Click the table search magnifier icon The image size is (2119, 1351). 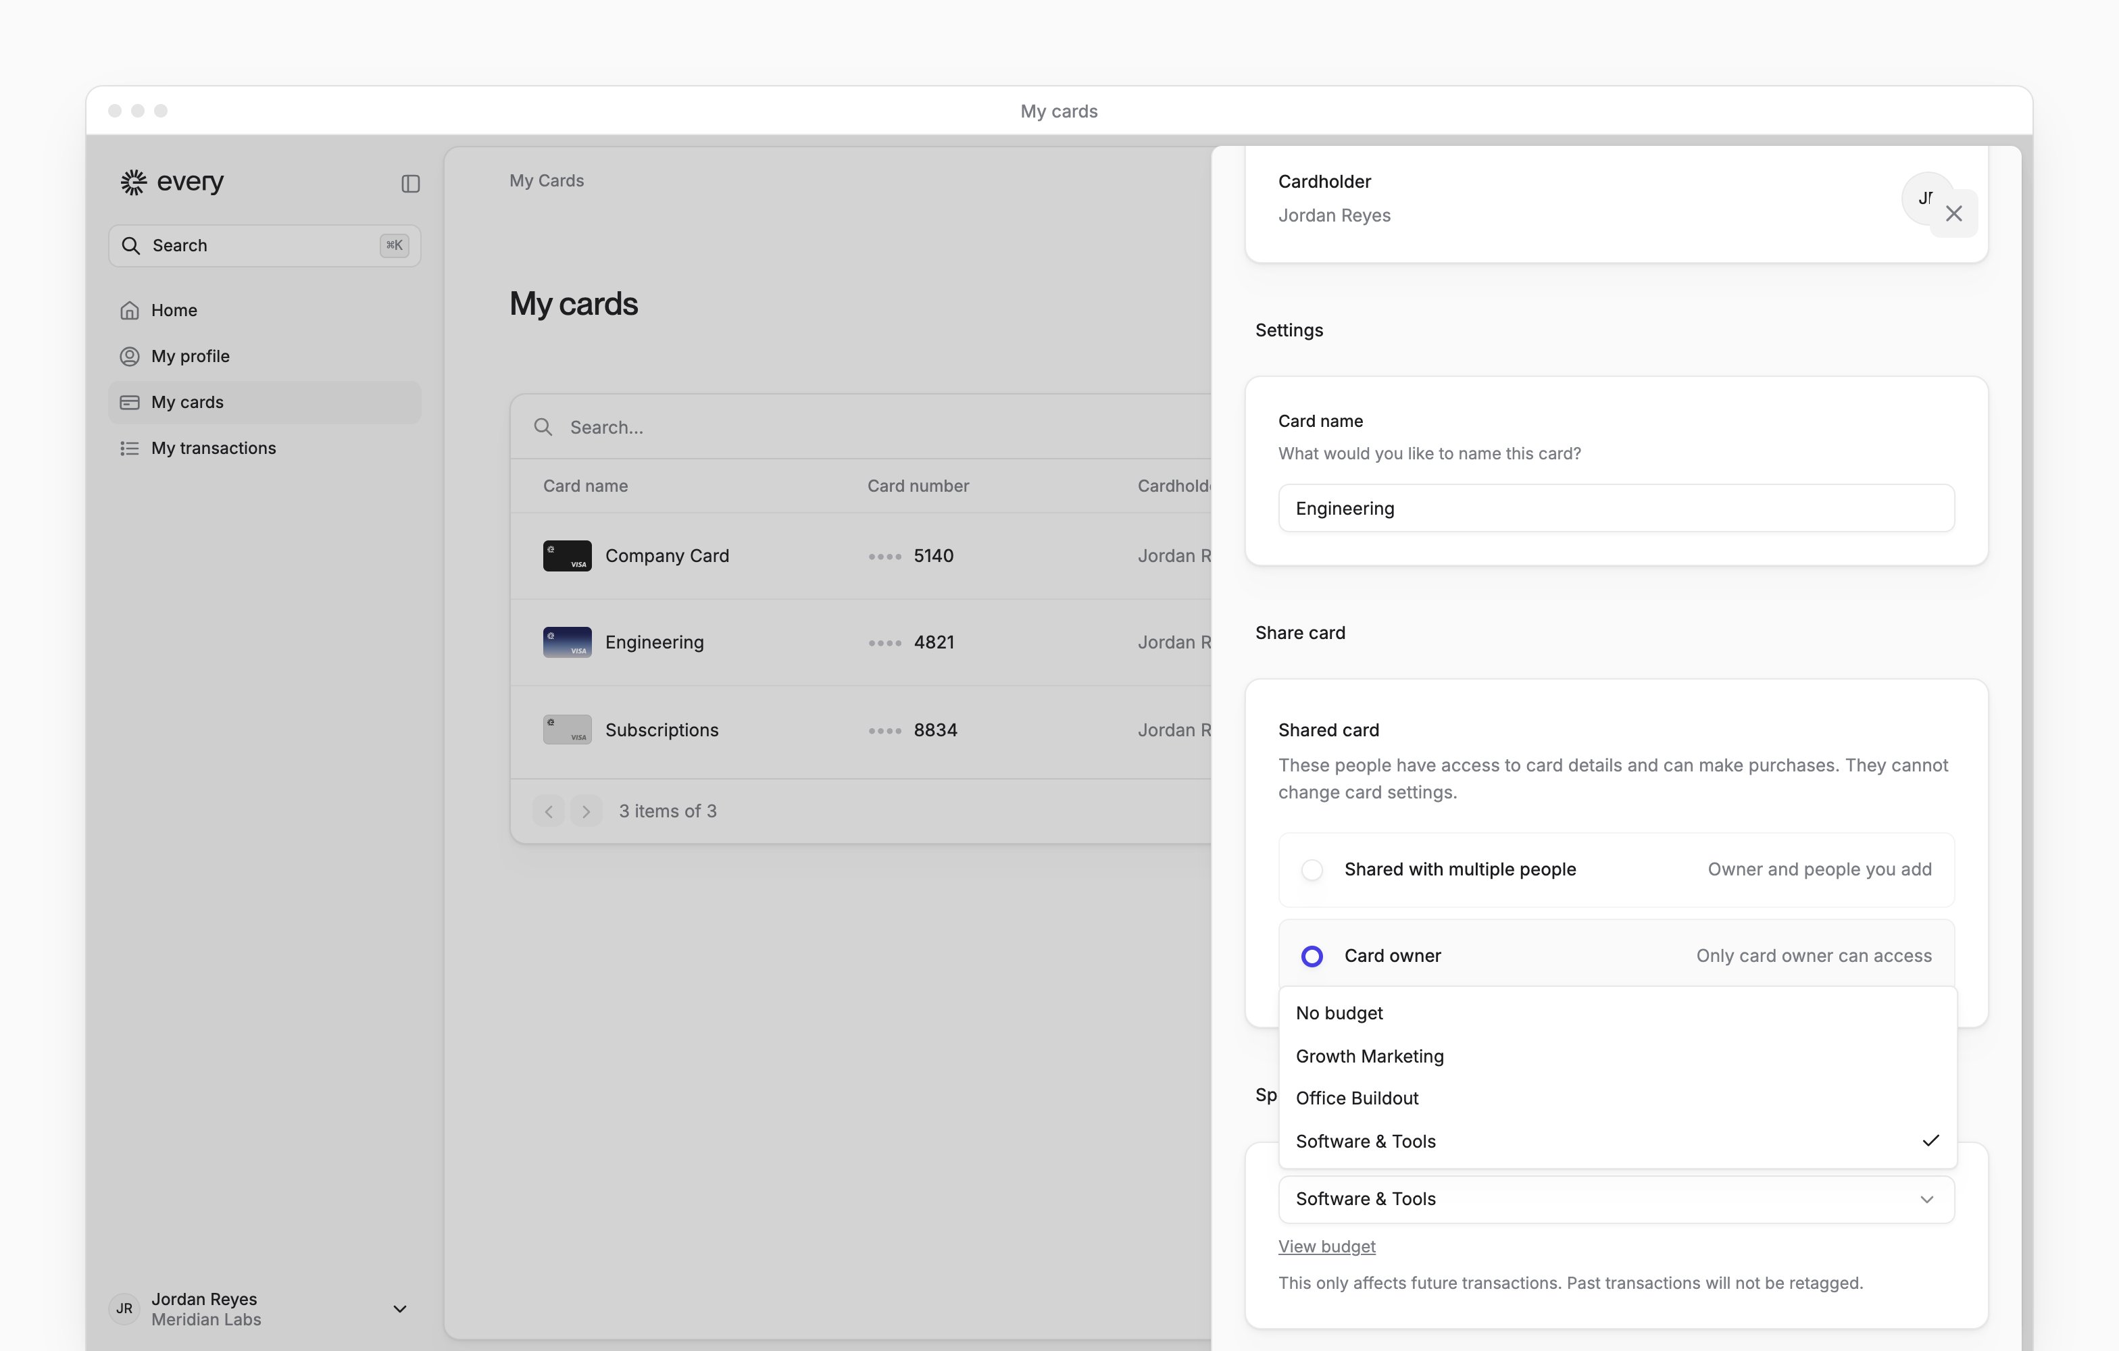[544, 427]
